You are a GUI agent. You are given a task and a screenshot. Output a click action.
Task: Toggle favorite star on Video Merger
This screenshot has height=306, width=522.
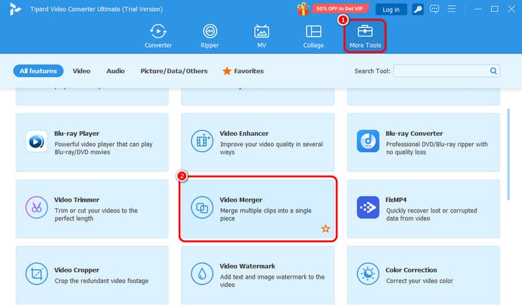point(326,228)
